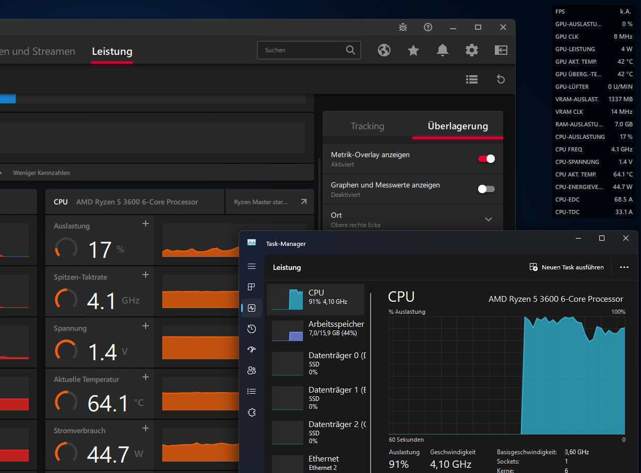Open the help question mark icon

pyautogui.click(x=428, y=27)
